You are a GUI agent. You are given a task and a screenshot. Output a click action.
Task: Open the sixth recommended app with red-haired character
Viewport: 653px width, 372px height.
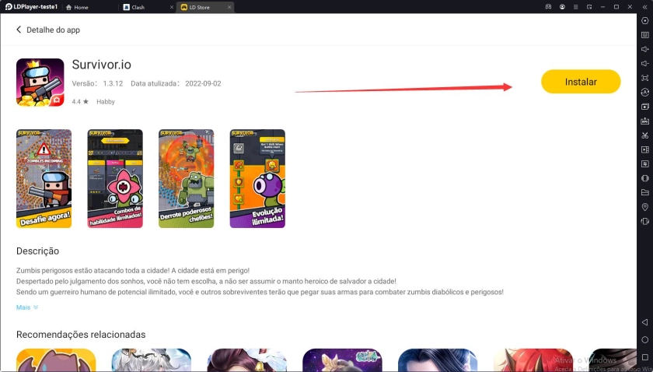tap(533, 360)
